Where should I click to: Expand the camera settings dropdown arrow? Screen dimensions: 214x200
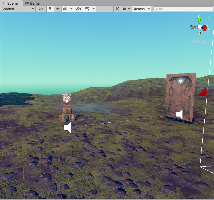(x=129, y=9)
